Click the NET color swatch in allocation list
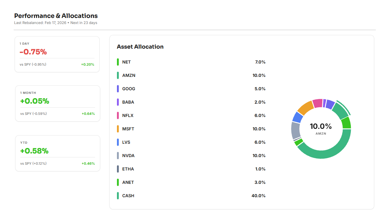 tap(118, 62)
